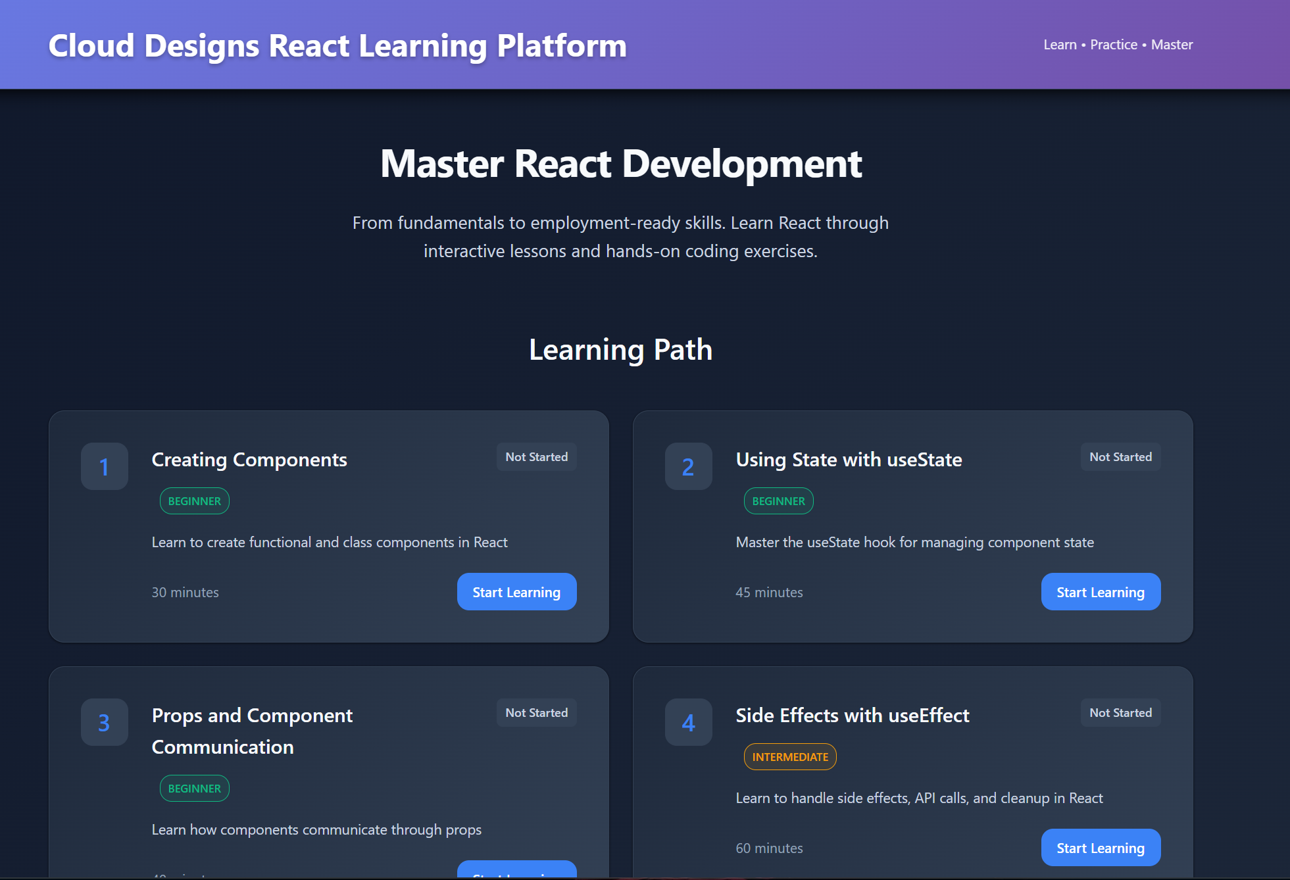Start Learning Side Effects with useEffect
Image resolution: width=1290 pixels, height=880 pixels.
(x=1101, y=848)
